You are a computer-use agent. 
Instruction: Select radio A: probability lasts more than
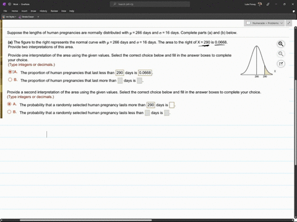9,104
